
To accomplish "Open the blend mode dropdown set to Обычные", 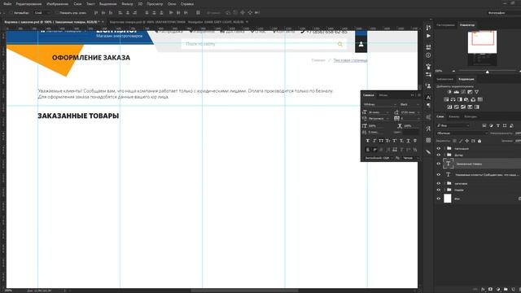I will coord(462,133).
